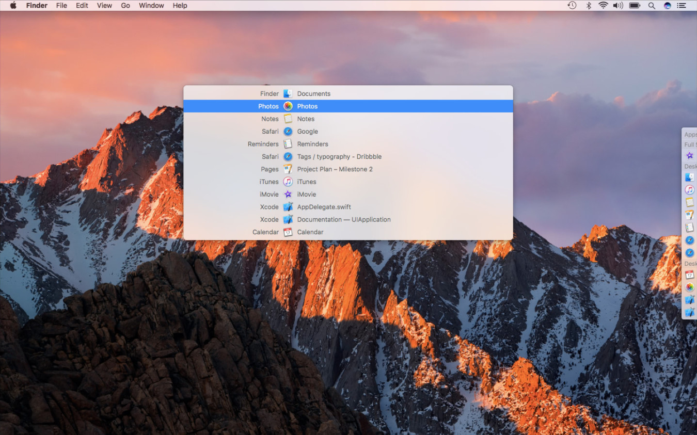Click Notes icon in right side panel
The image size is (697, 435).
(x=689, y=202)
